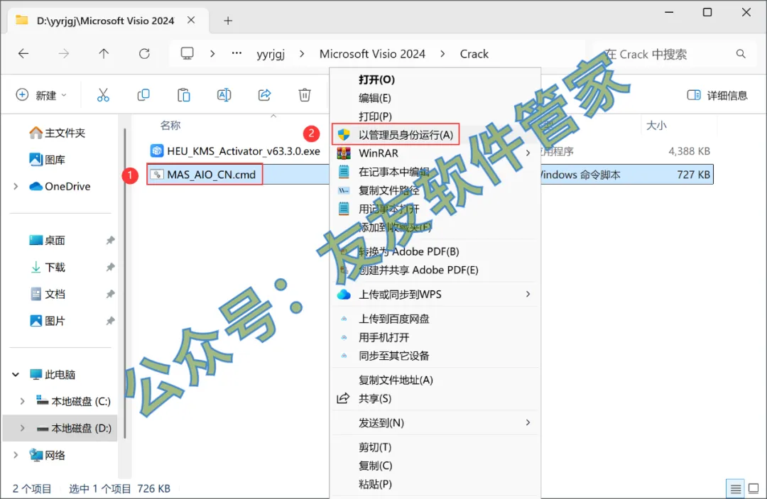767x499 pixels.
Task: Refresh the current folder view
Action: [144, 54]
